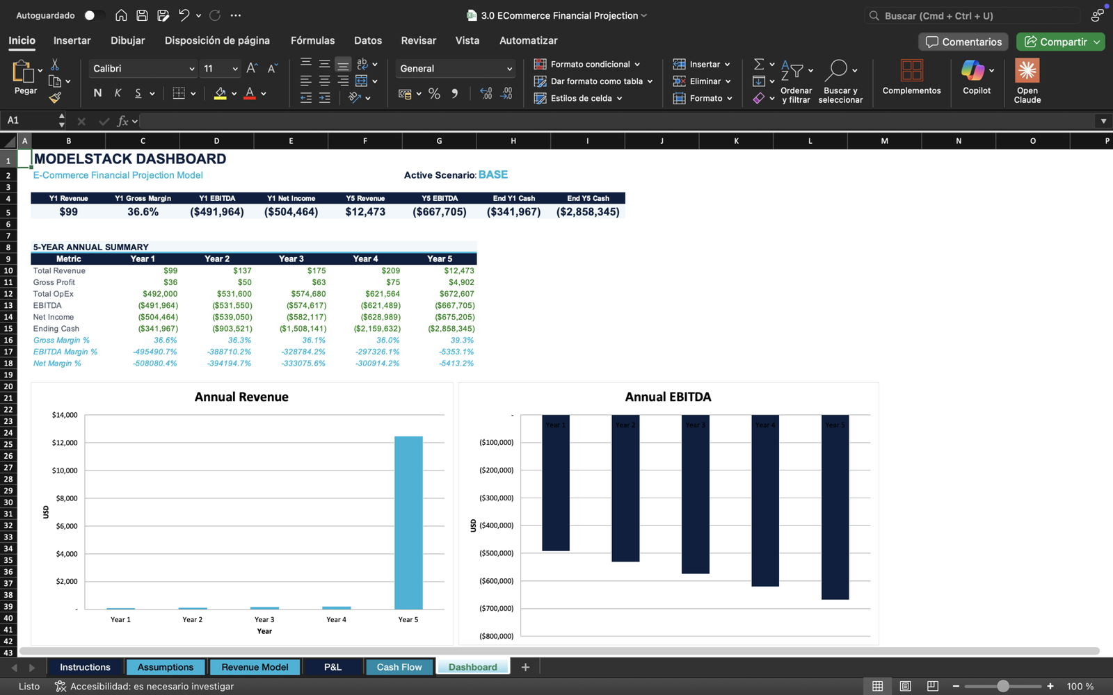Image resolution: width=1113 pixels, height=695 pixels.
Task: Click the Copilot icon in ribbon
Action: pyautogui.click(x=972, y=70)
